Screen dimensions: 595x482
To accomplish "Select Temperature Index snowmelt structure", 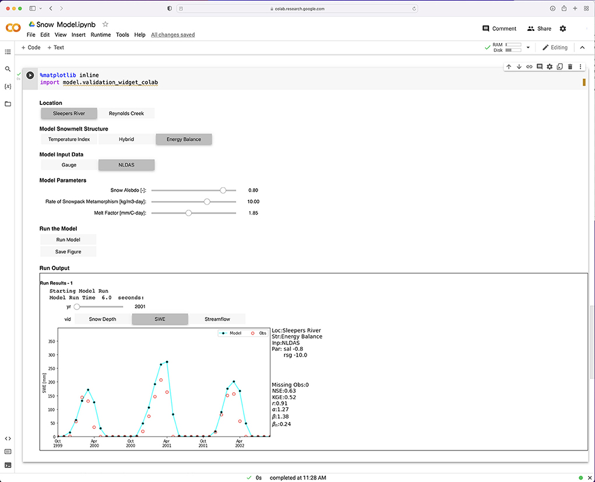I will (x=69, y=139).
